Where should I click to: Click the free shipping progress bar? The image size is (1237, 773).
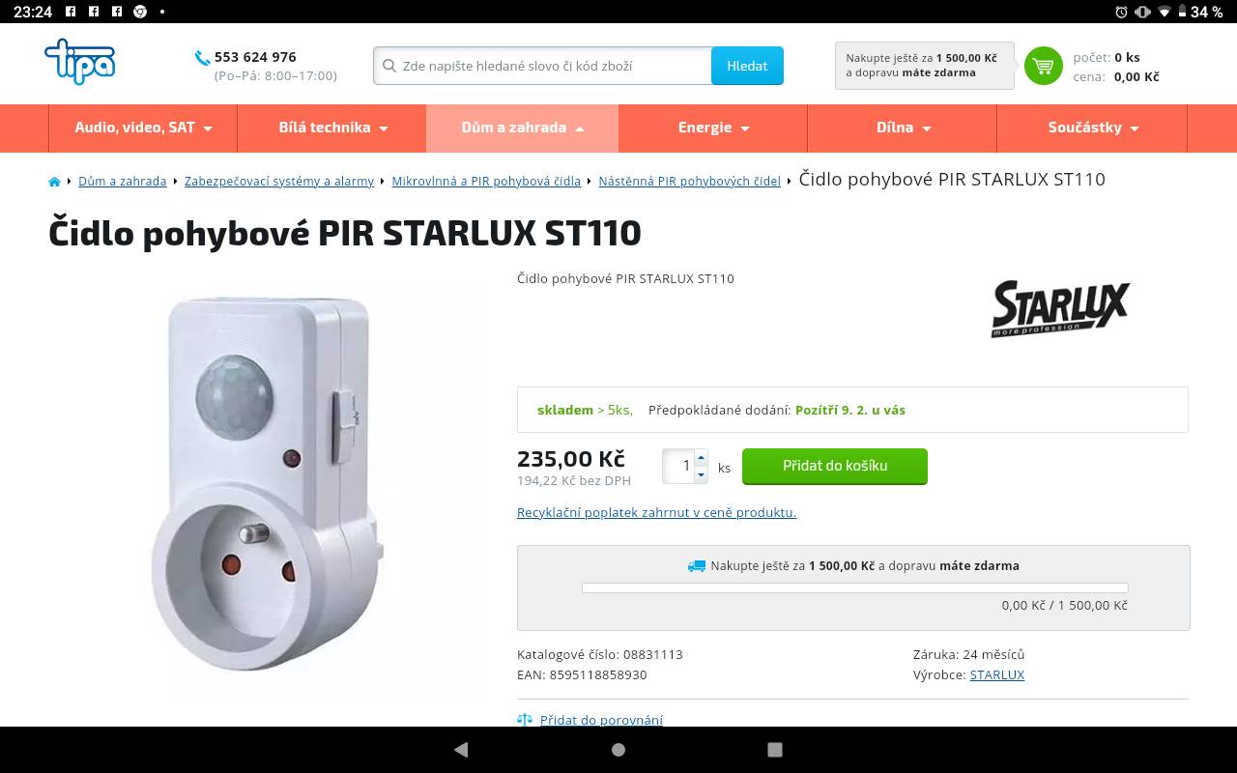click(x=854, y=587)
